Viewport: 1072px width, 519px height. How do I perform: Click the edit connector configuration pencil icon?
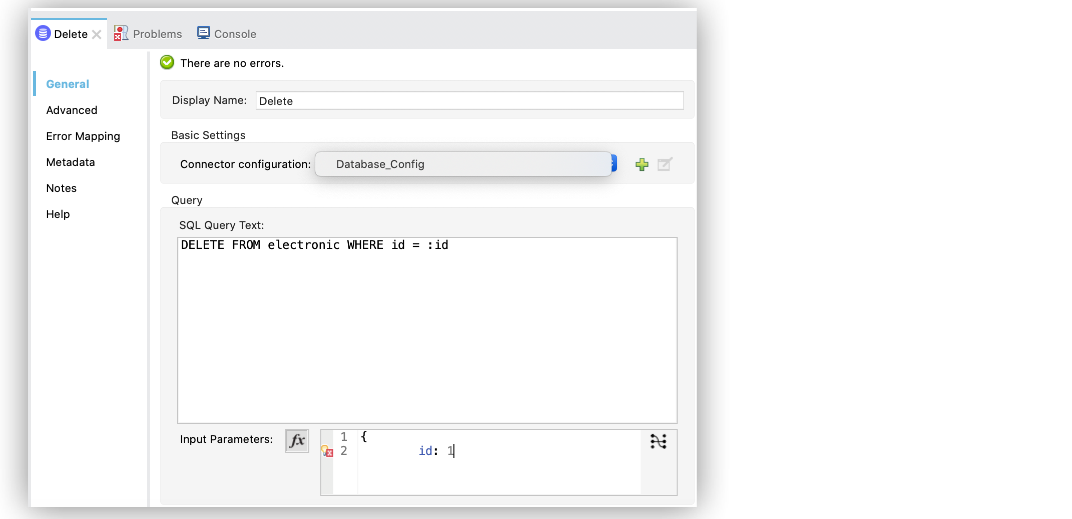[664, 164]
